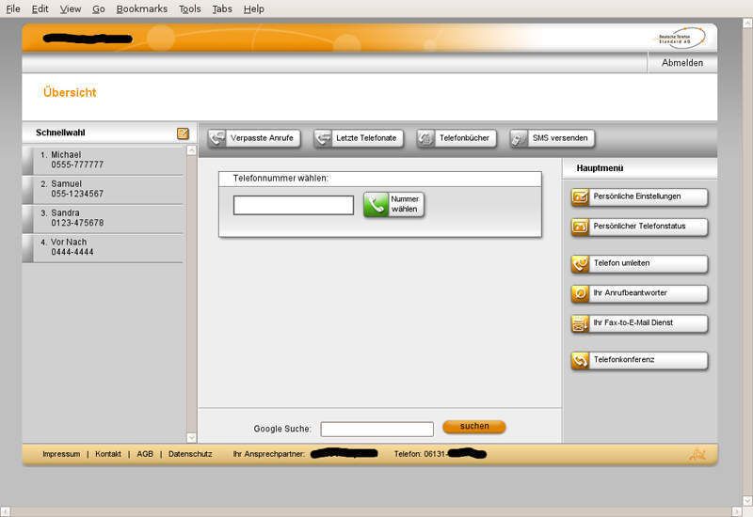This screenshot has width=753, height=517.
Task: Open the Tools menu
Action: coord(190,8)
